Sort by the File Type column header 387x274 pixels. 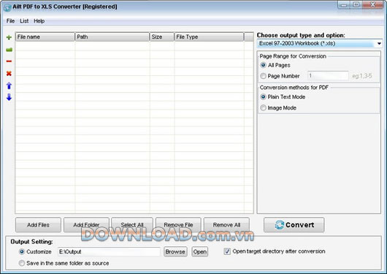point(210,37)
